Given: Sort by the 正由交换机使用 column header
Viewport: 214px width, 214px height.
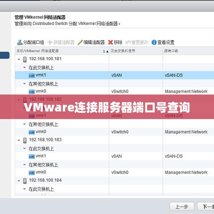Looking at the screenshot, I should (136, 51).
